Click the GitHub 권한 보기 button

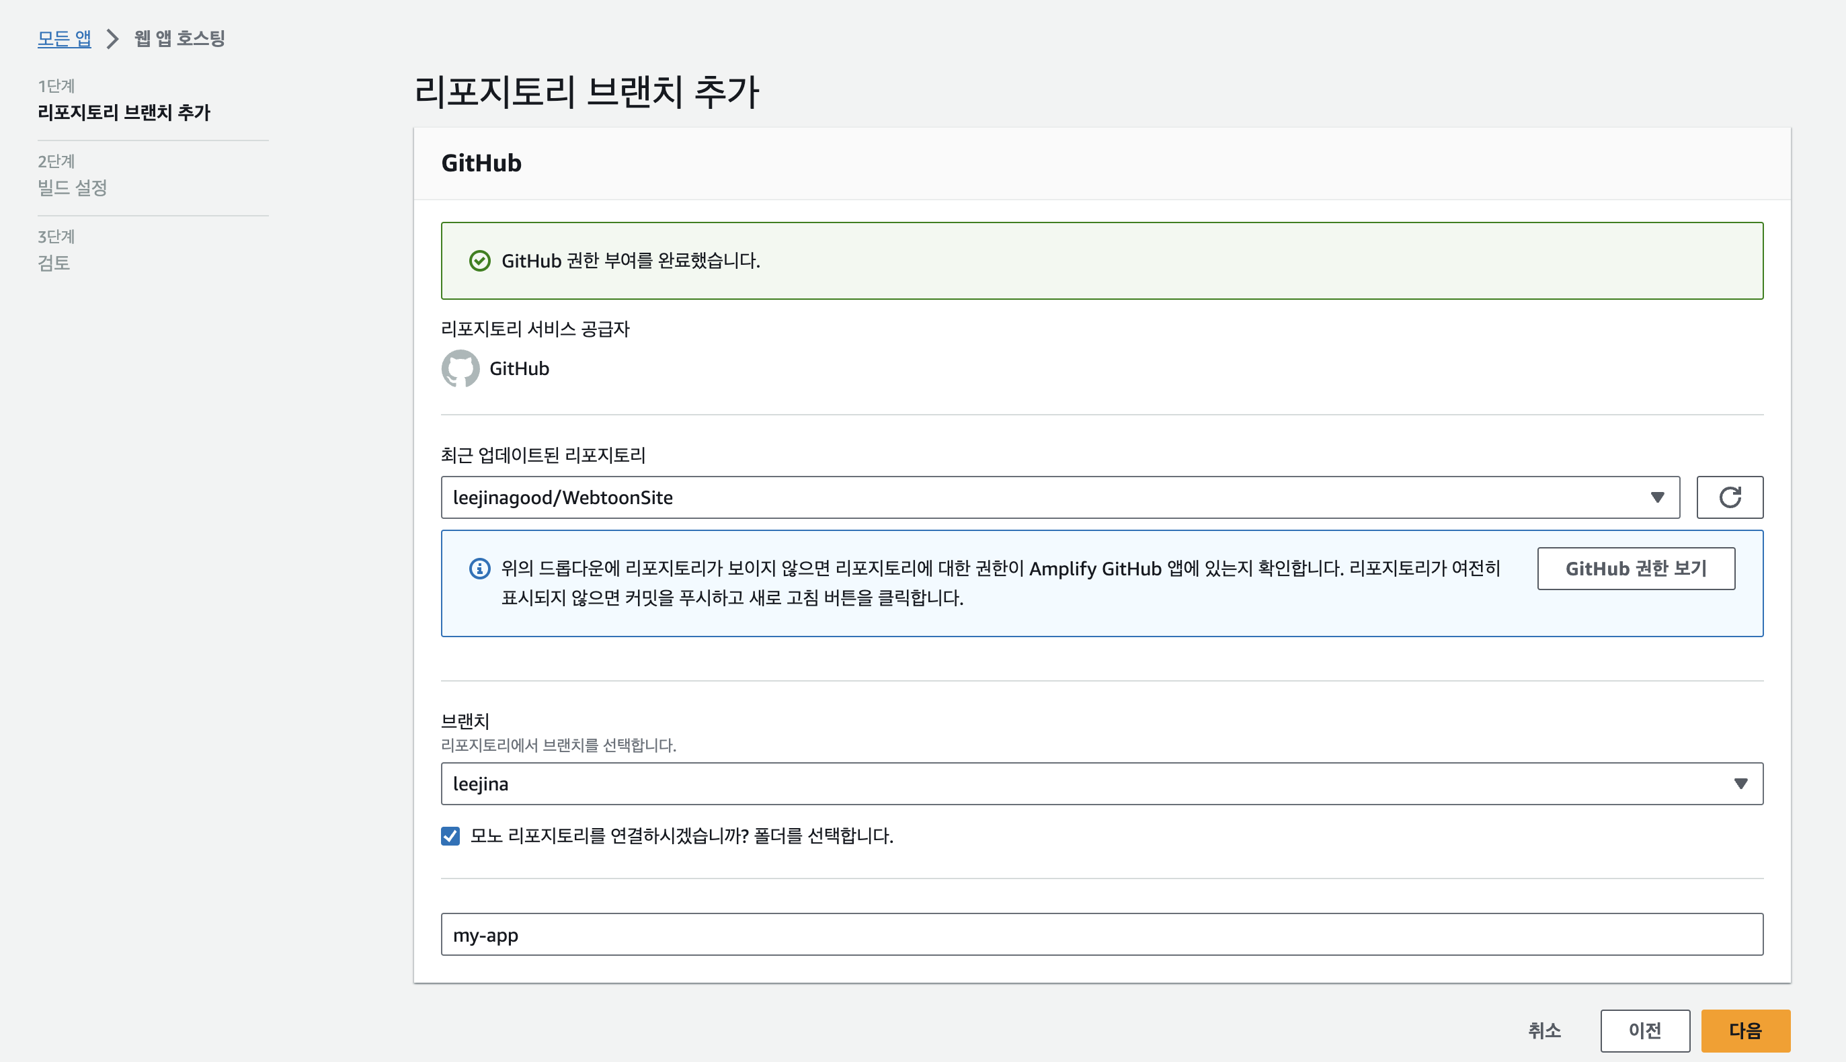coord(1636,568)
